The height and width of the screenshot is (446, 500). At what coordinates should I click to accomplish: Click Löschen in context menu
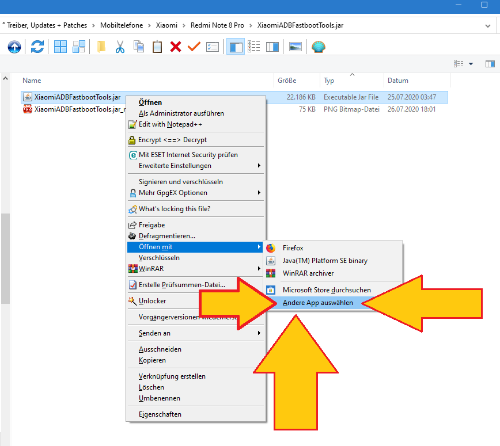point(196,387)
